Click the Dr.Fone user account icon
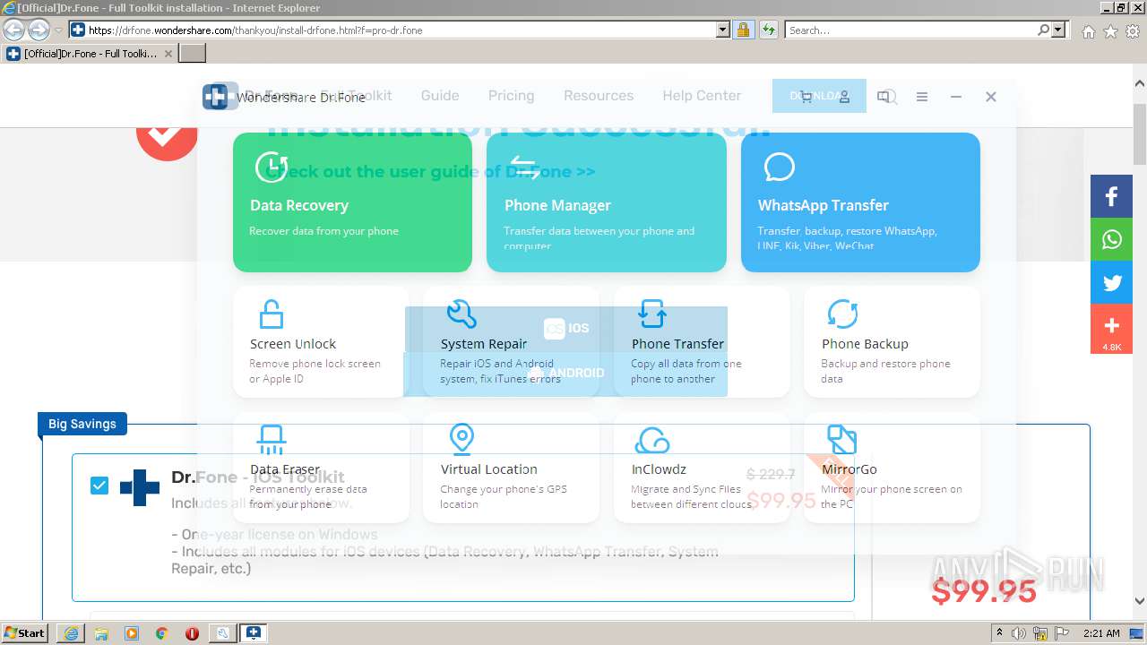Viewport: 1147px width, 645px height. [x=844, y=97]
